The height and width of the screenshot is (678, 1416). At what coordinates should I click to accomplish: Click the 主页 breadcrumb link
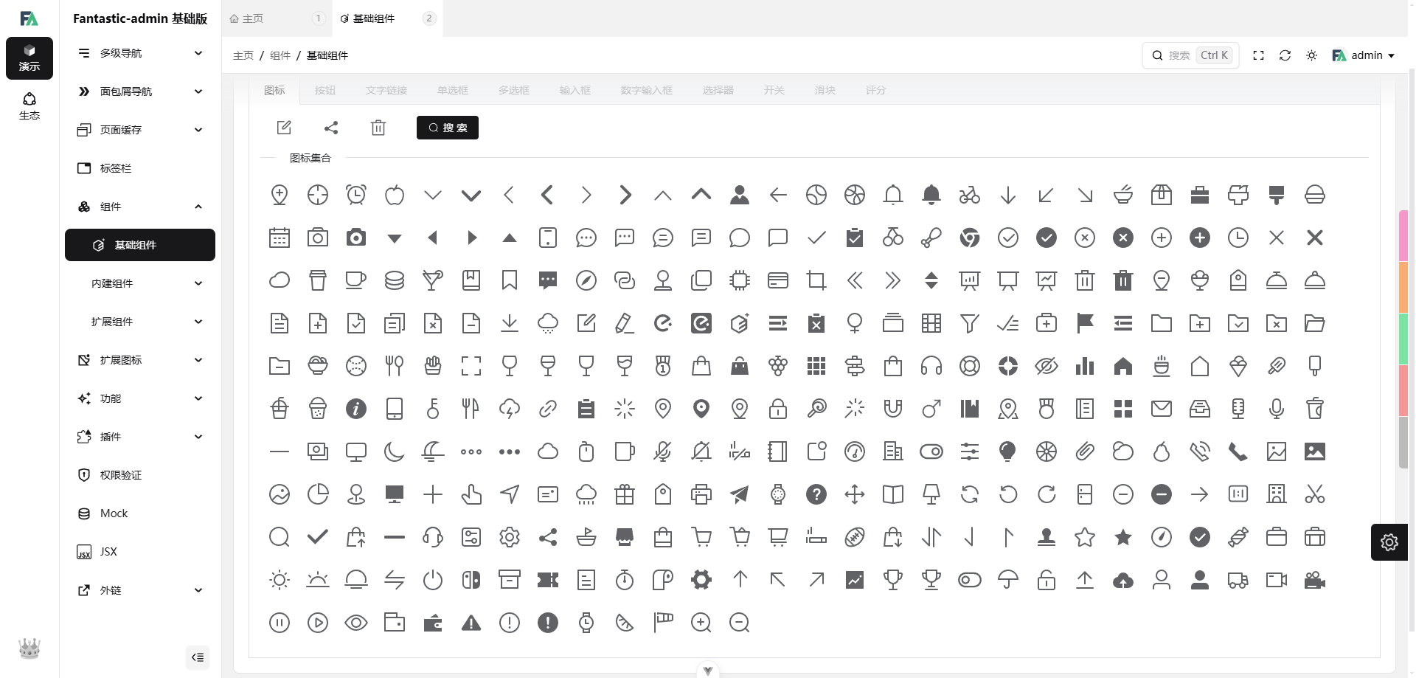click(x=243, y=55)
